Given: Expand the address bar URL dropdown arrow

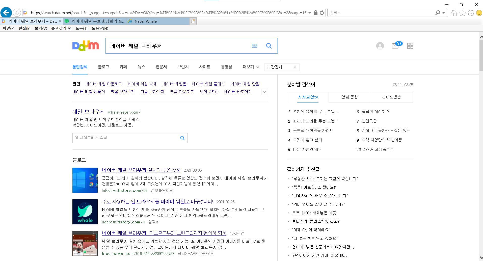Looking at the screenshot, I should click(x=310, y=13).
